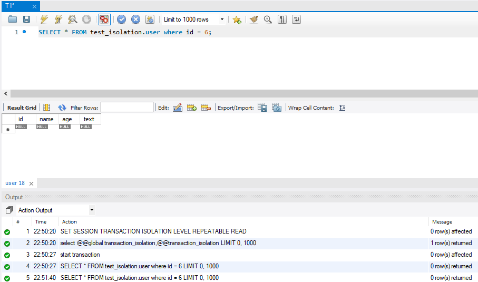Select the NULL cell under id
Image resolution: width=478 pixels, height=282 pixels.
click(x=21, y=127)
